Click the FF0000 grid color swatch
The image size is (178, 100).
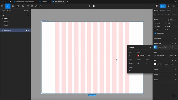(x=138, y=56)
